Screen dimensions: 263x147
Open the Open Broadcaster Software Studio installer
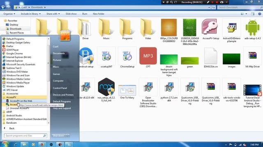pos(148,93)
